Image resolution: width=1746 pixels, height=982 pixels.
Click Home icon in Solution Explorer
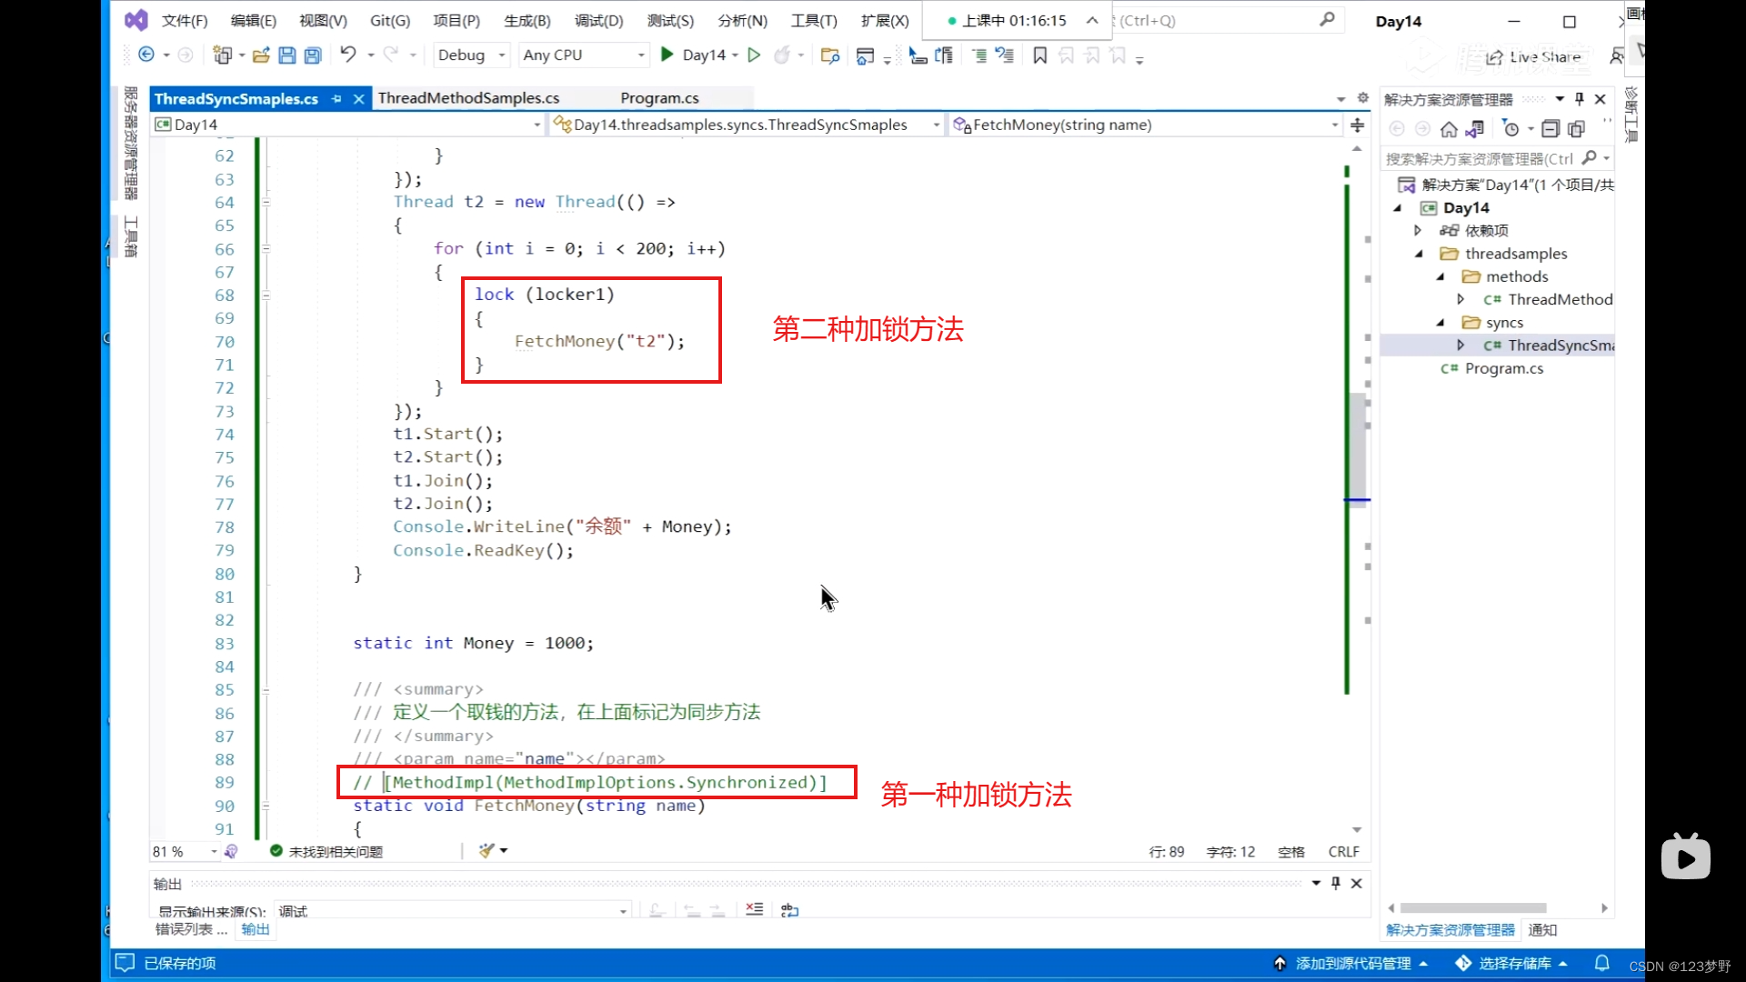1449,129
